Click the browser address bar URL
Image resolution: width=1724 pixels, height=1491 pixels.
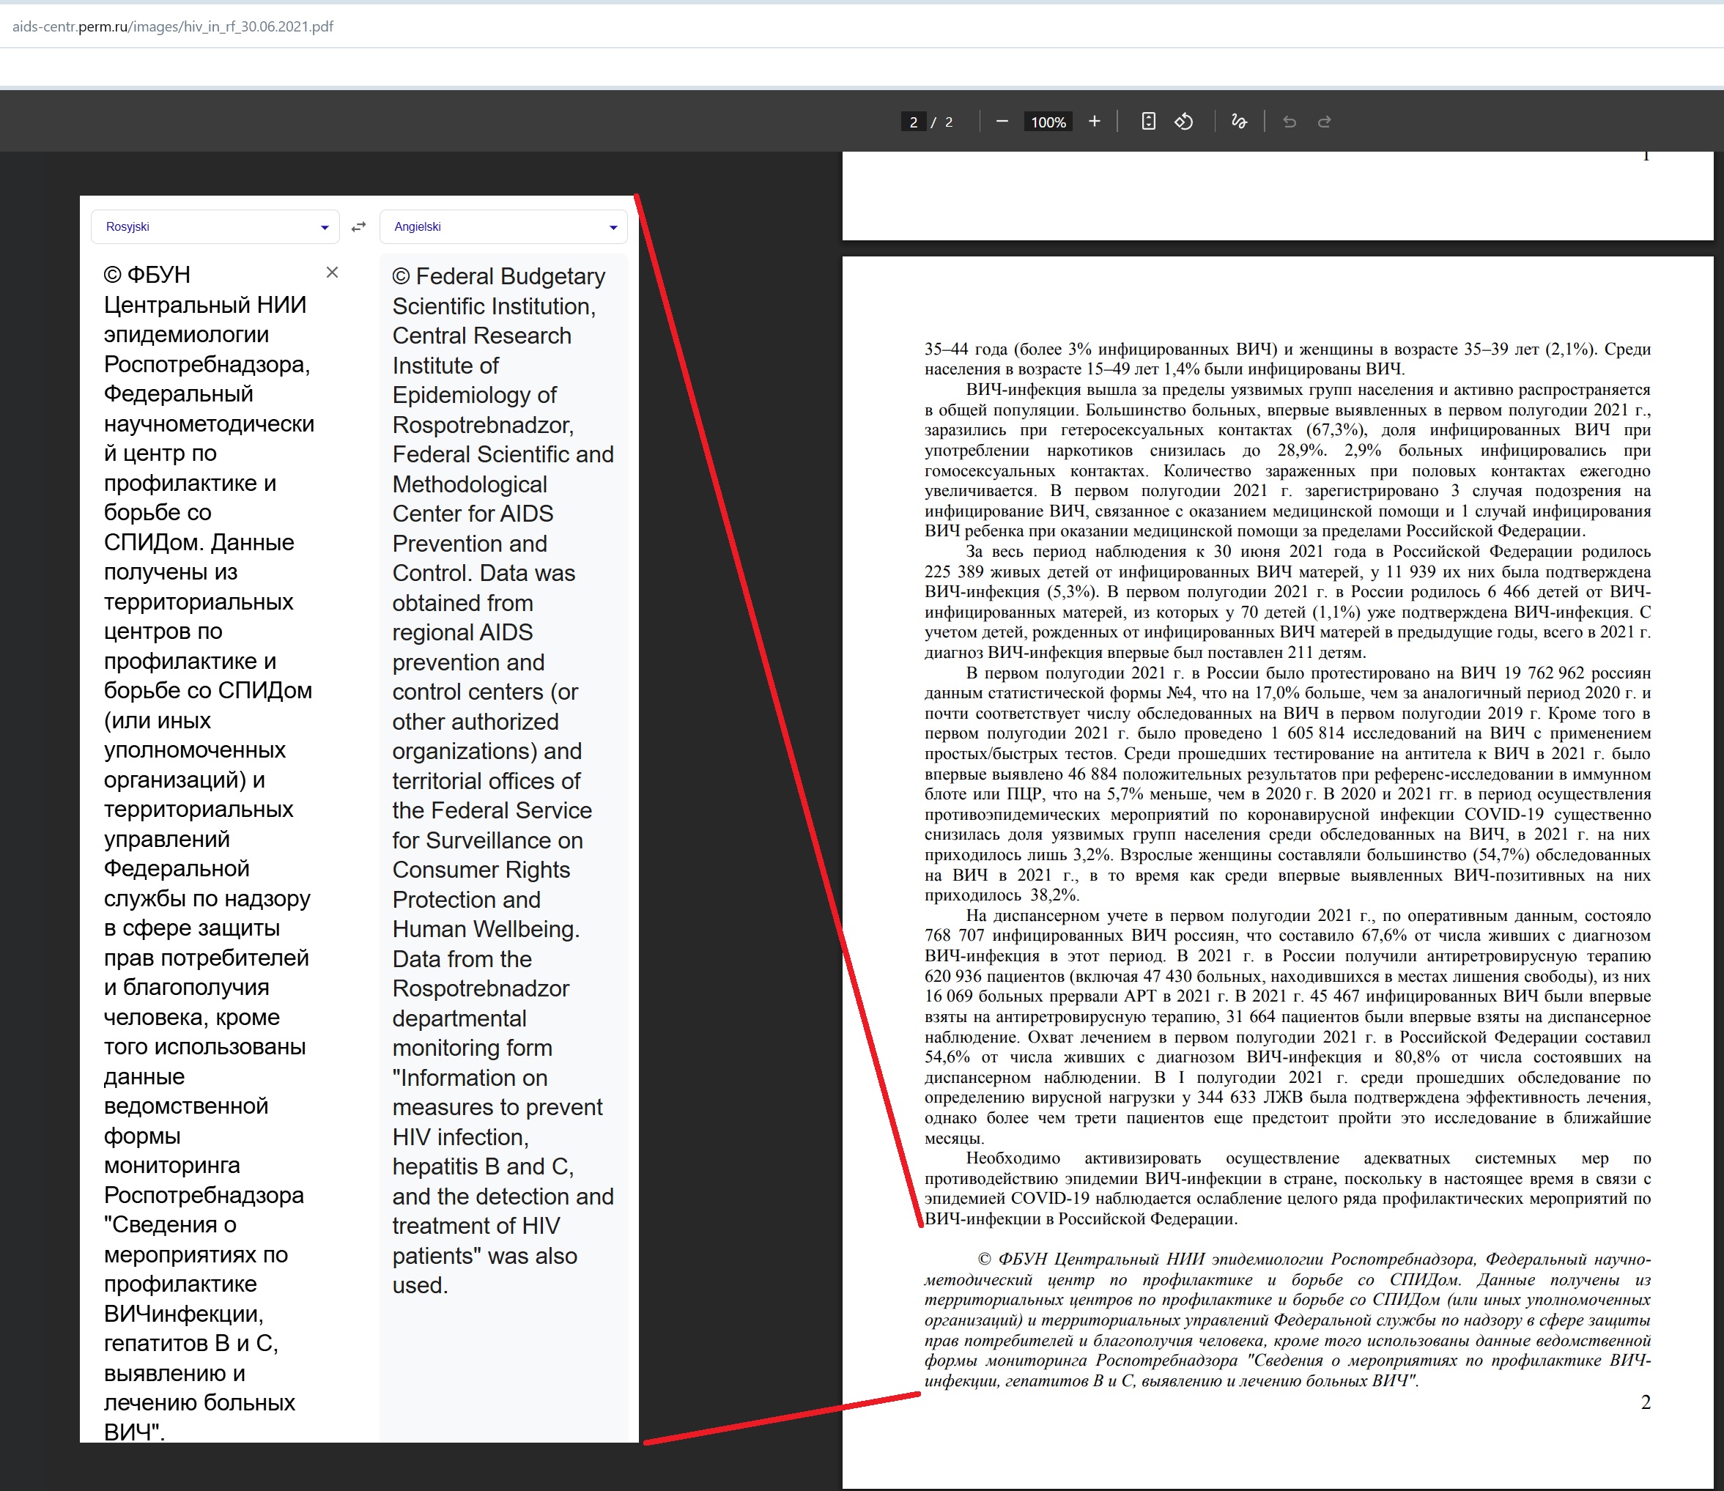click(x=172, y=26)
